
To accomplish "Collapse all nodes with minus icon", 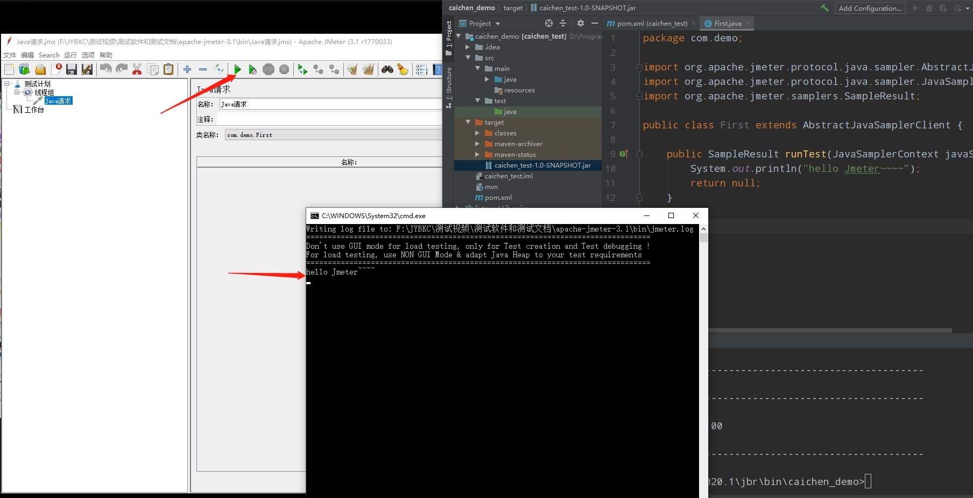I will pos(203,69).
